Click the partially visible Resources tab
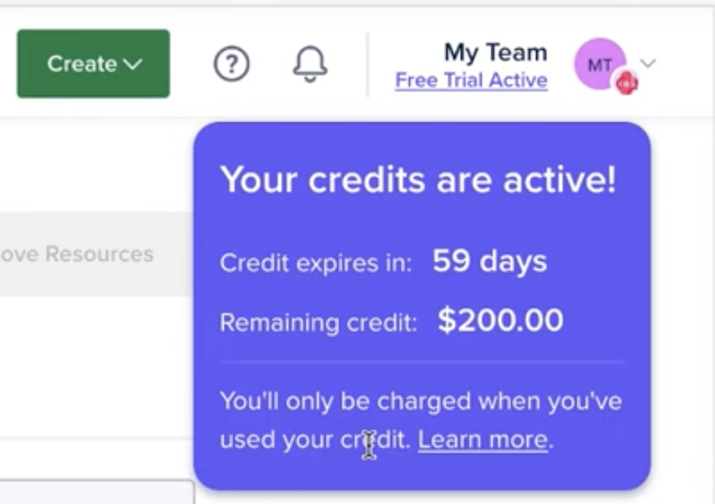715x504 pixels. [x=77, y=254]
